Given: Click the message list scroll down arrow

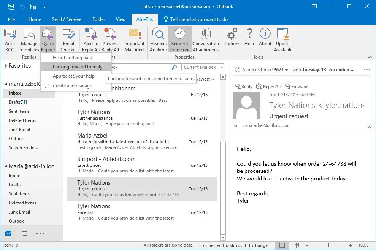Looking at the screenshot, I should click(x=223, y=238).
